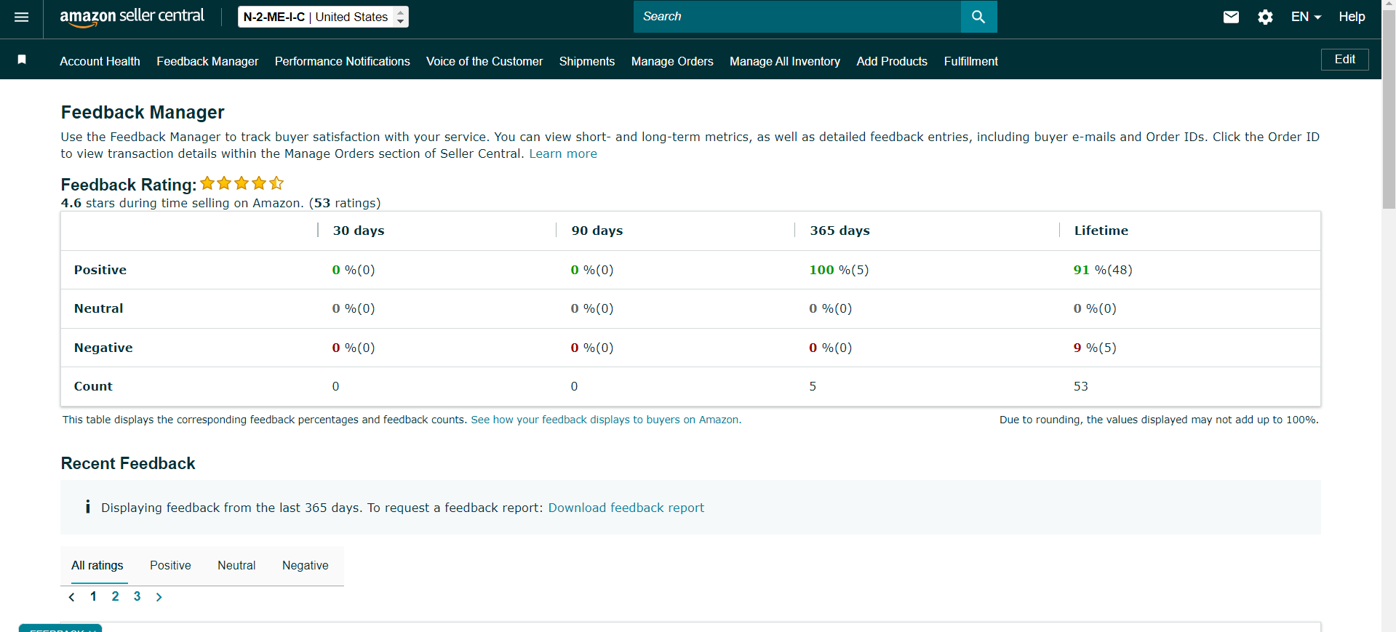This screenshot has width=1396, height=632.
Task: Open the settings gear icon
Action: tap(1265, 17)
